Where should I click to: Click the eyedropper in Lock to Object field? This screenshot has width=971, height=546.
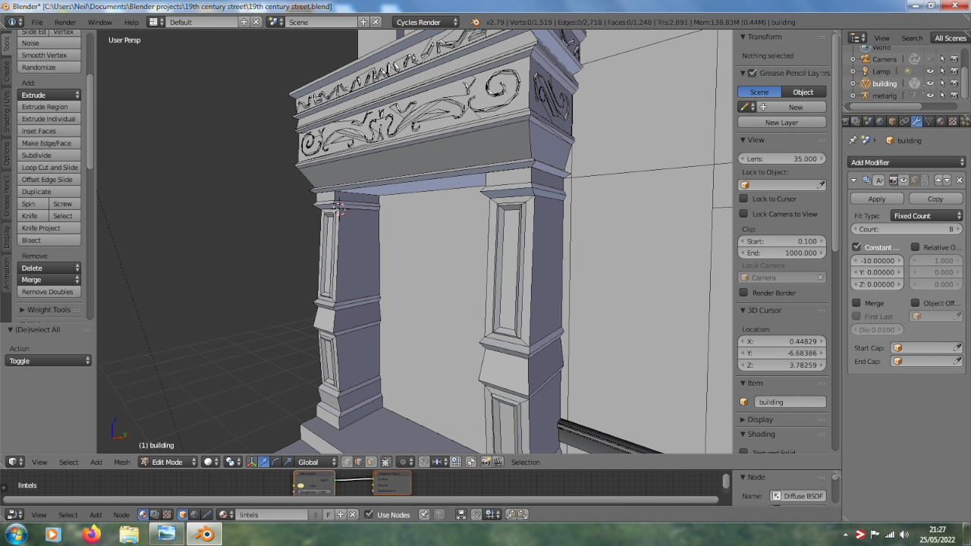[x=821, y=185]
